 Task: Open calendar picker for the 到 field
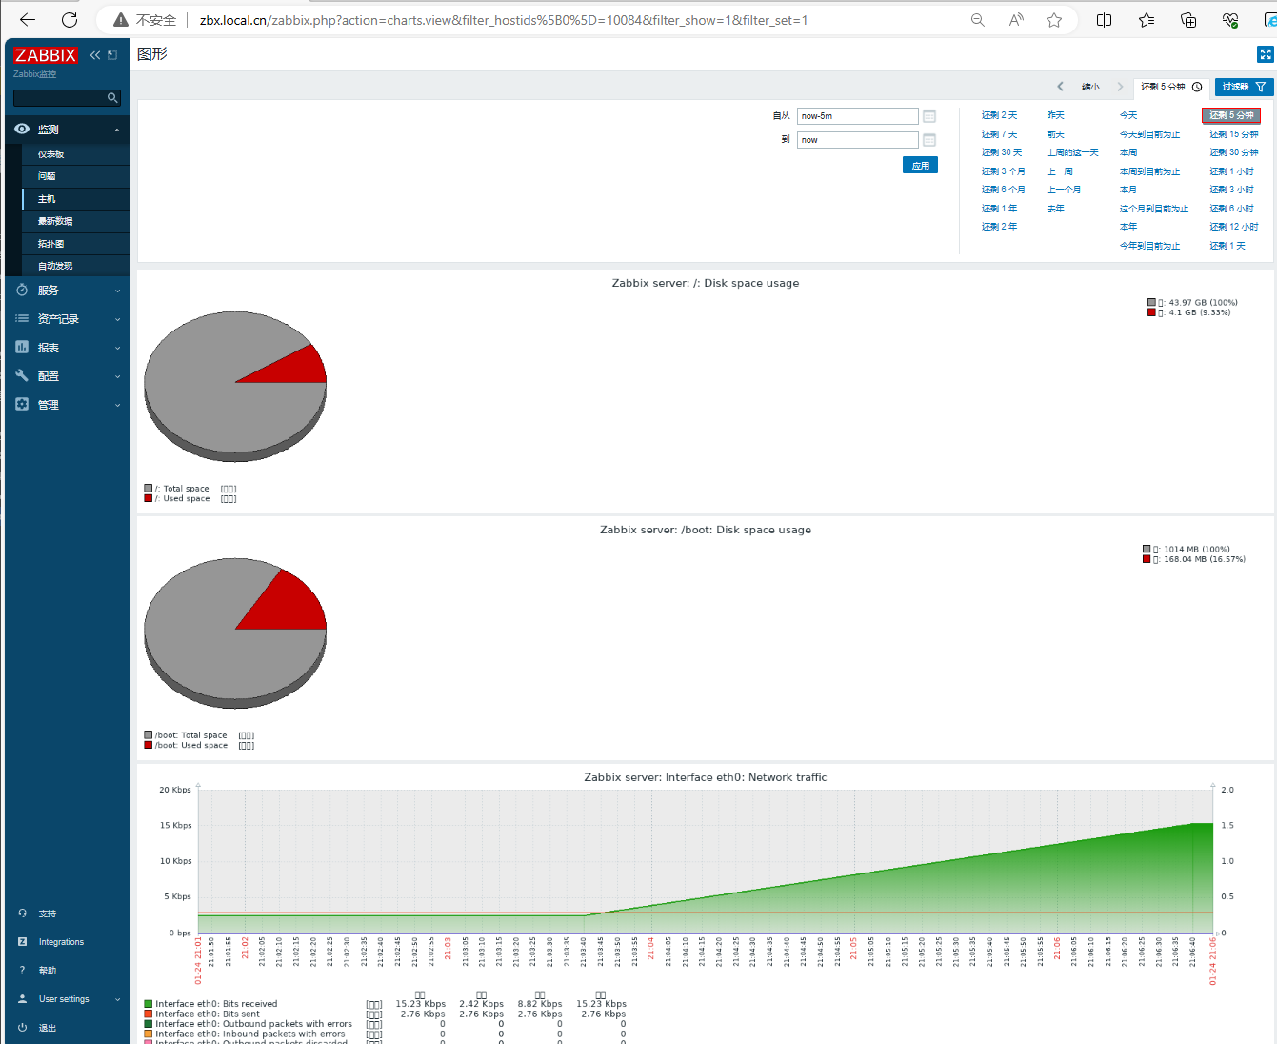click(x=929, y=140)
